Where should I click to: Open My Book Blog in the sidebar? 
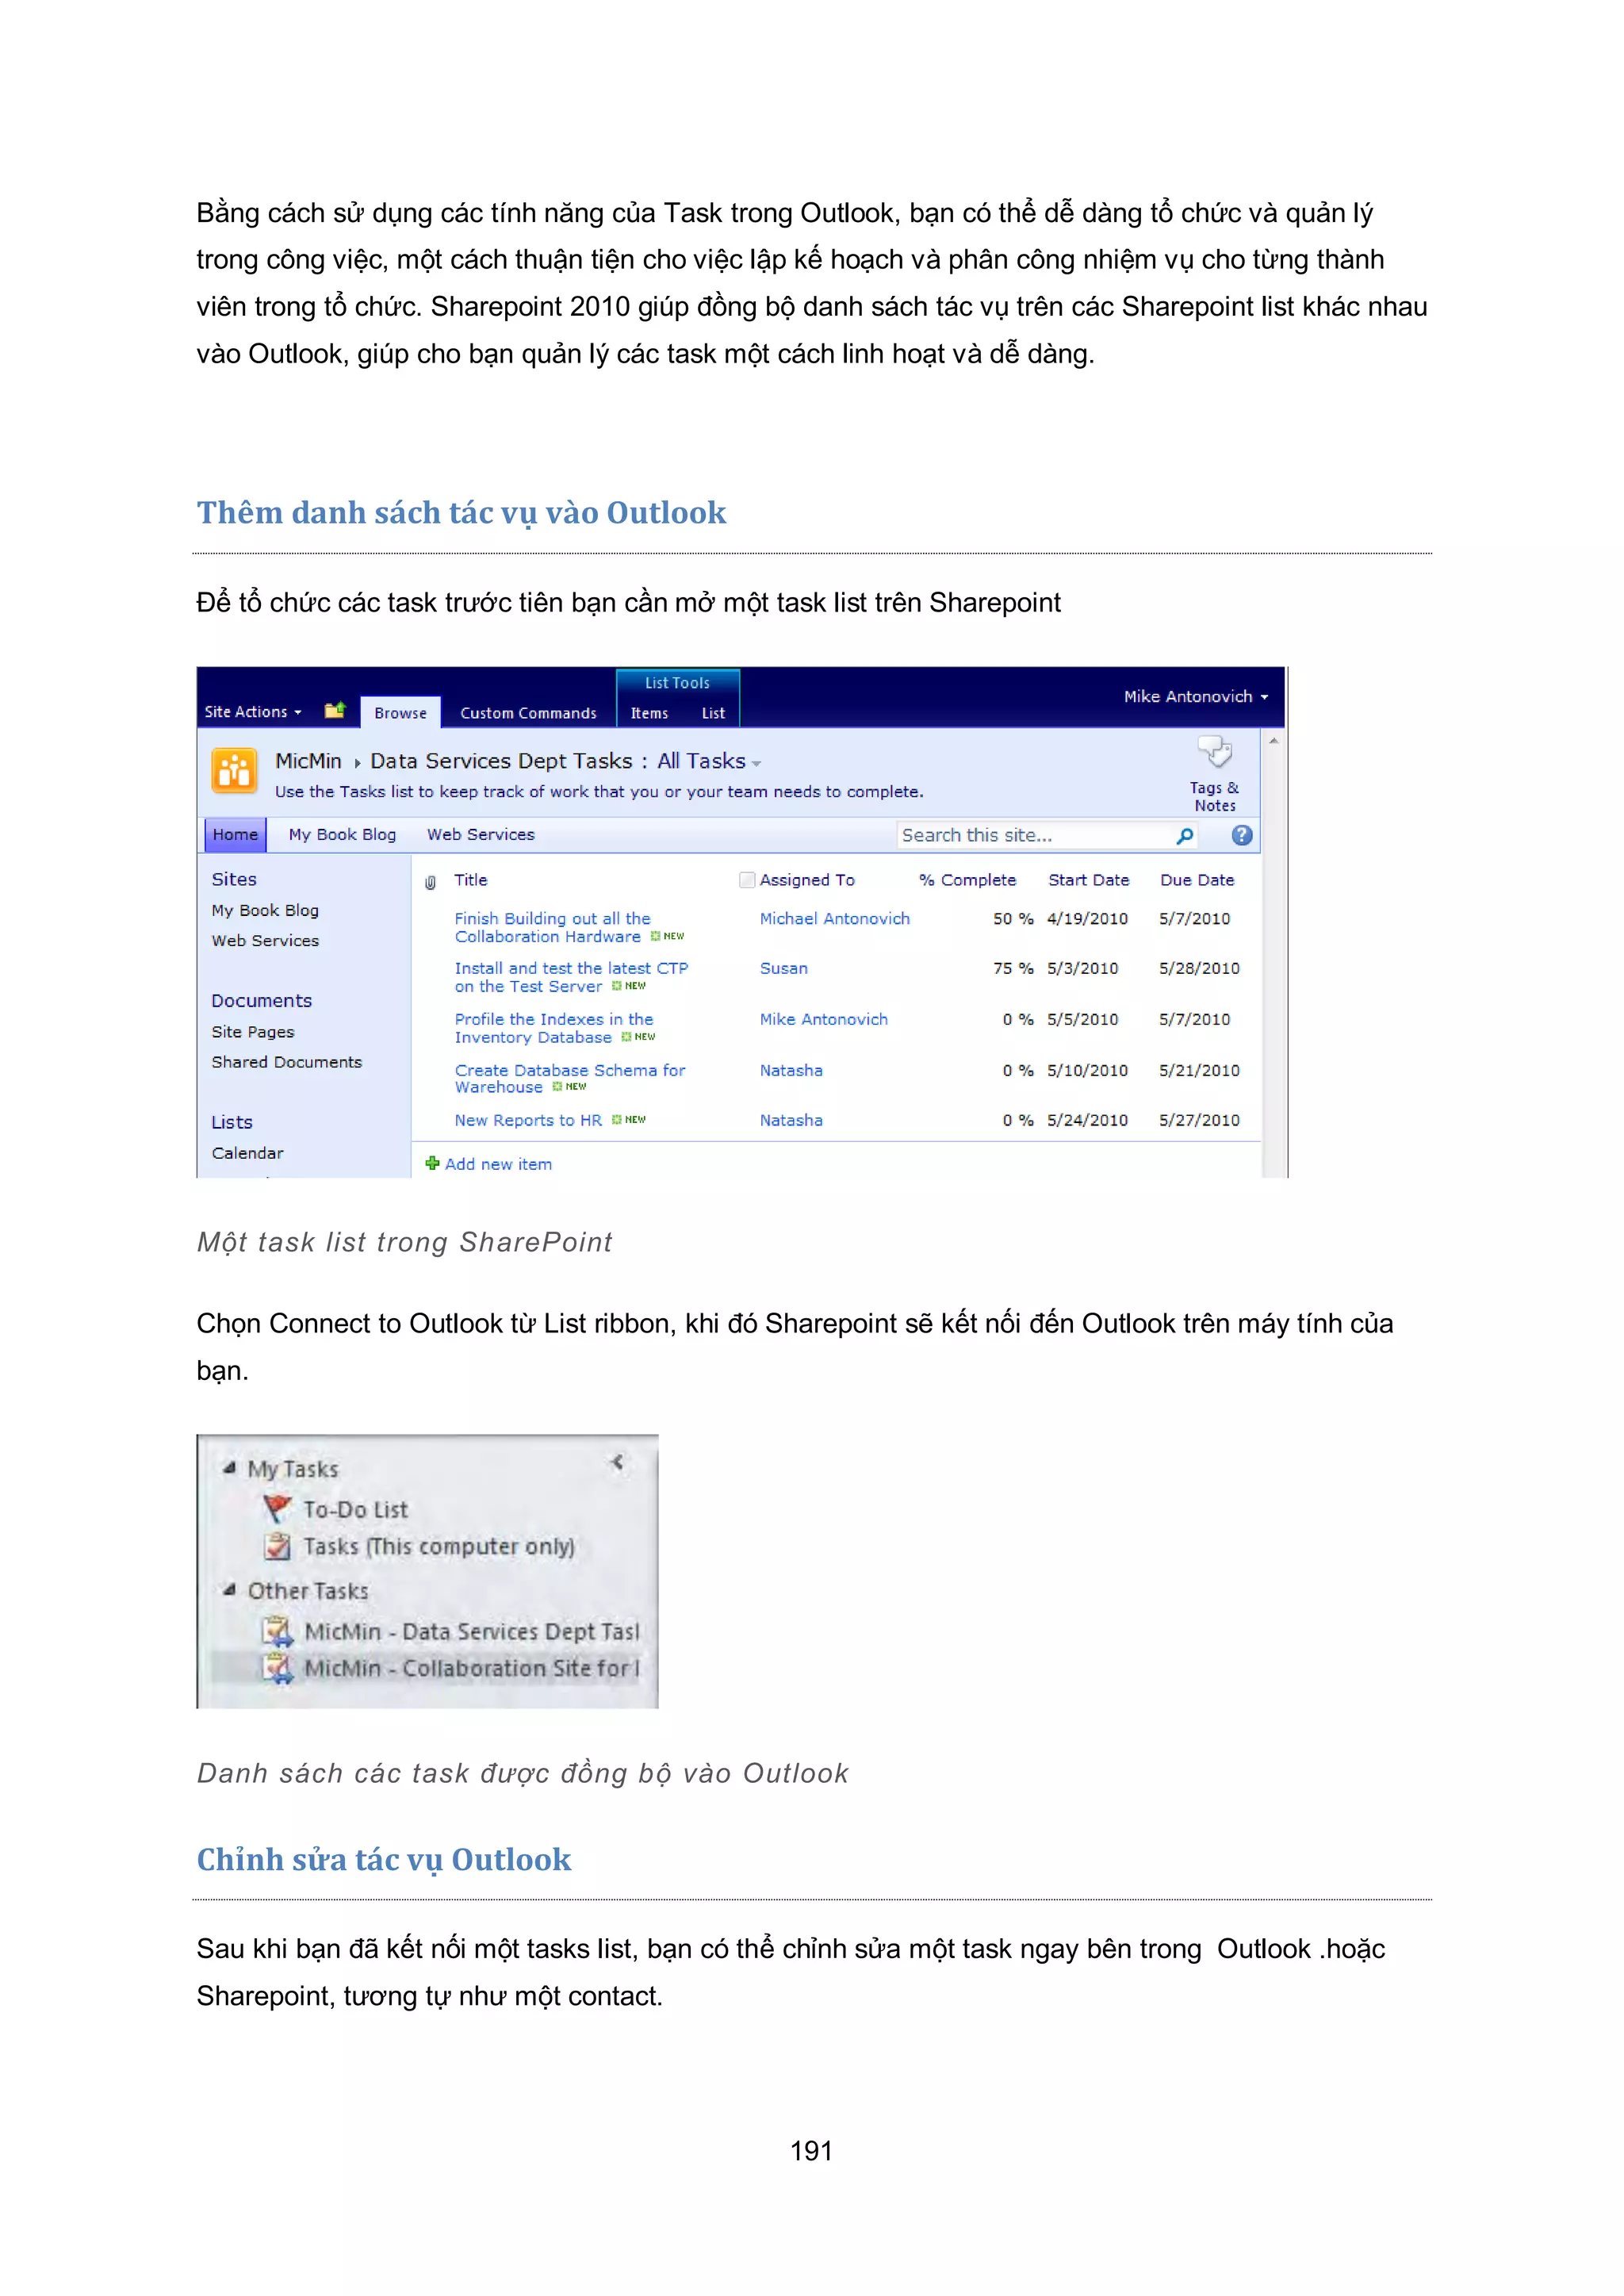click(265, 910)
